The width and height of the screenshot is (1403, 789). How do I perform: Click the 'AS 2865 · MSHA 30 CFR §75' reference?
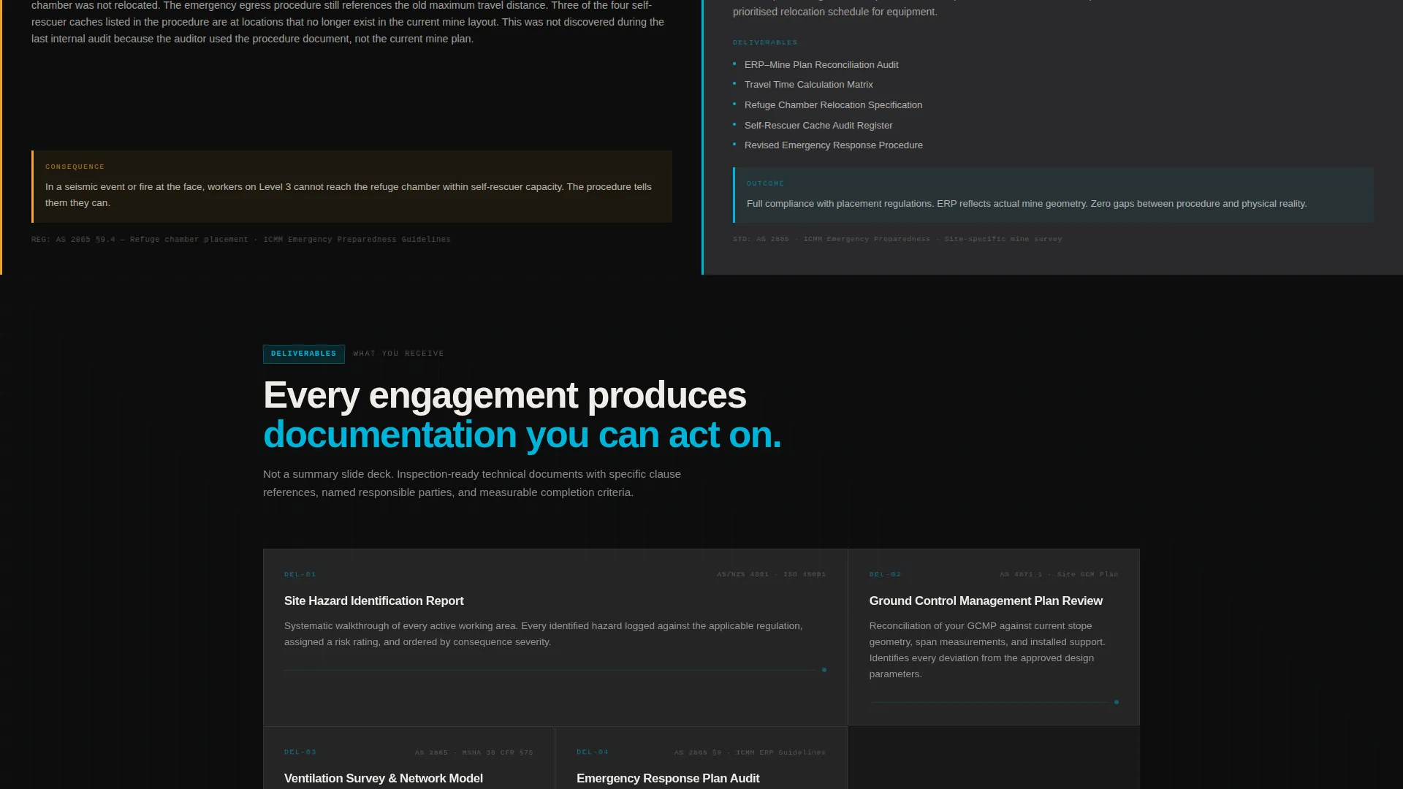click(474, 752)
